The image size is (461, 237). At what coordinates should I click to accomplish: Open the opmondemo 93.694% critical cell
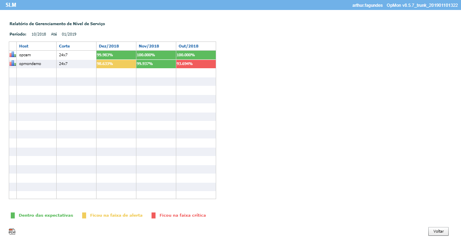pos(196,64)
